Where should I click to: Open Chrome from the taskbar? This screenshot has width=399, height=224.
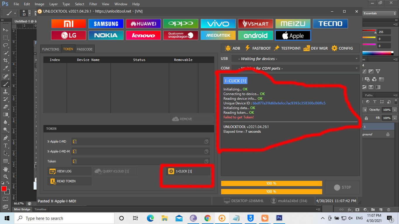208,218
